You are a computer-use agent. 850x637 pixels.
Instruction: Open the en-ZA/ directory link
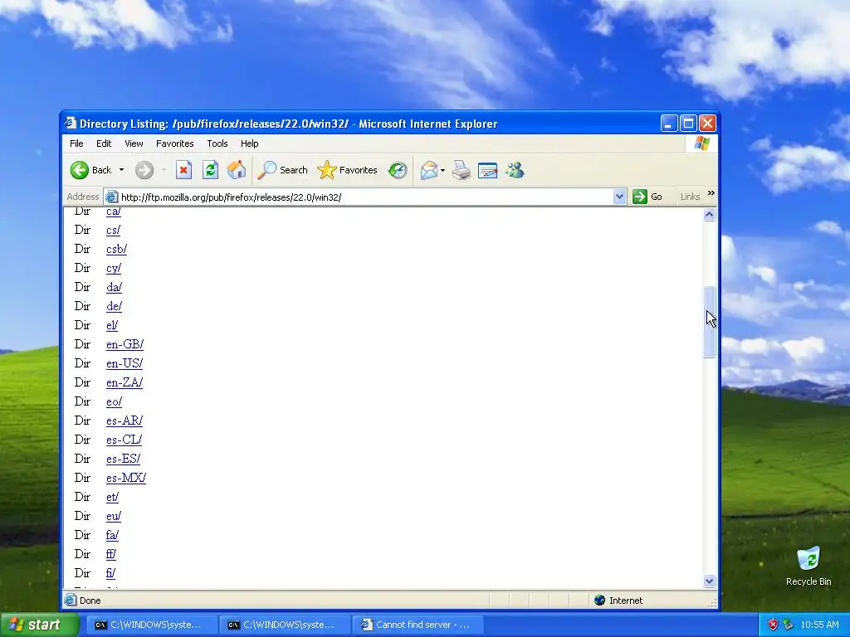click(125, 382)
